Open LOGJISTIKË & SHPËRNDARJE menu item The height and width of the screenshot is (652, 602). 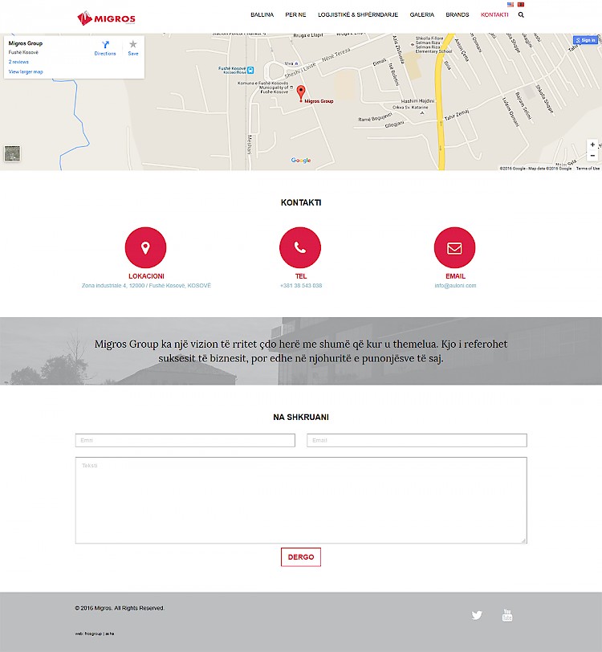(x=358, y=14)
